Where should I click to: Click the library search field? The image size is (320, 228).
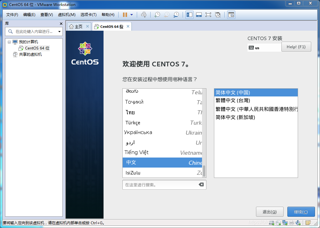[x=34, y=32]
